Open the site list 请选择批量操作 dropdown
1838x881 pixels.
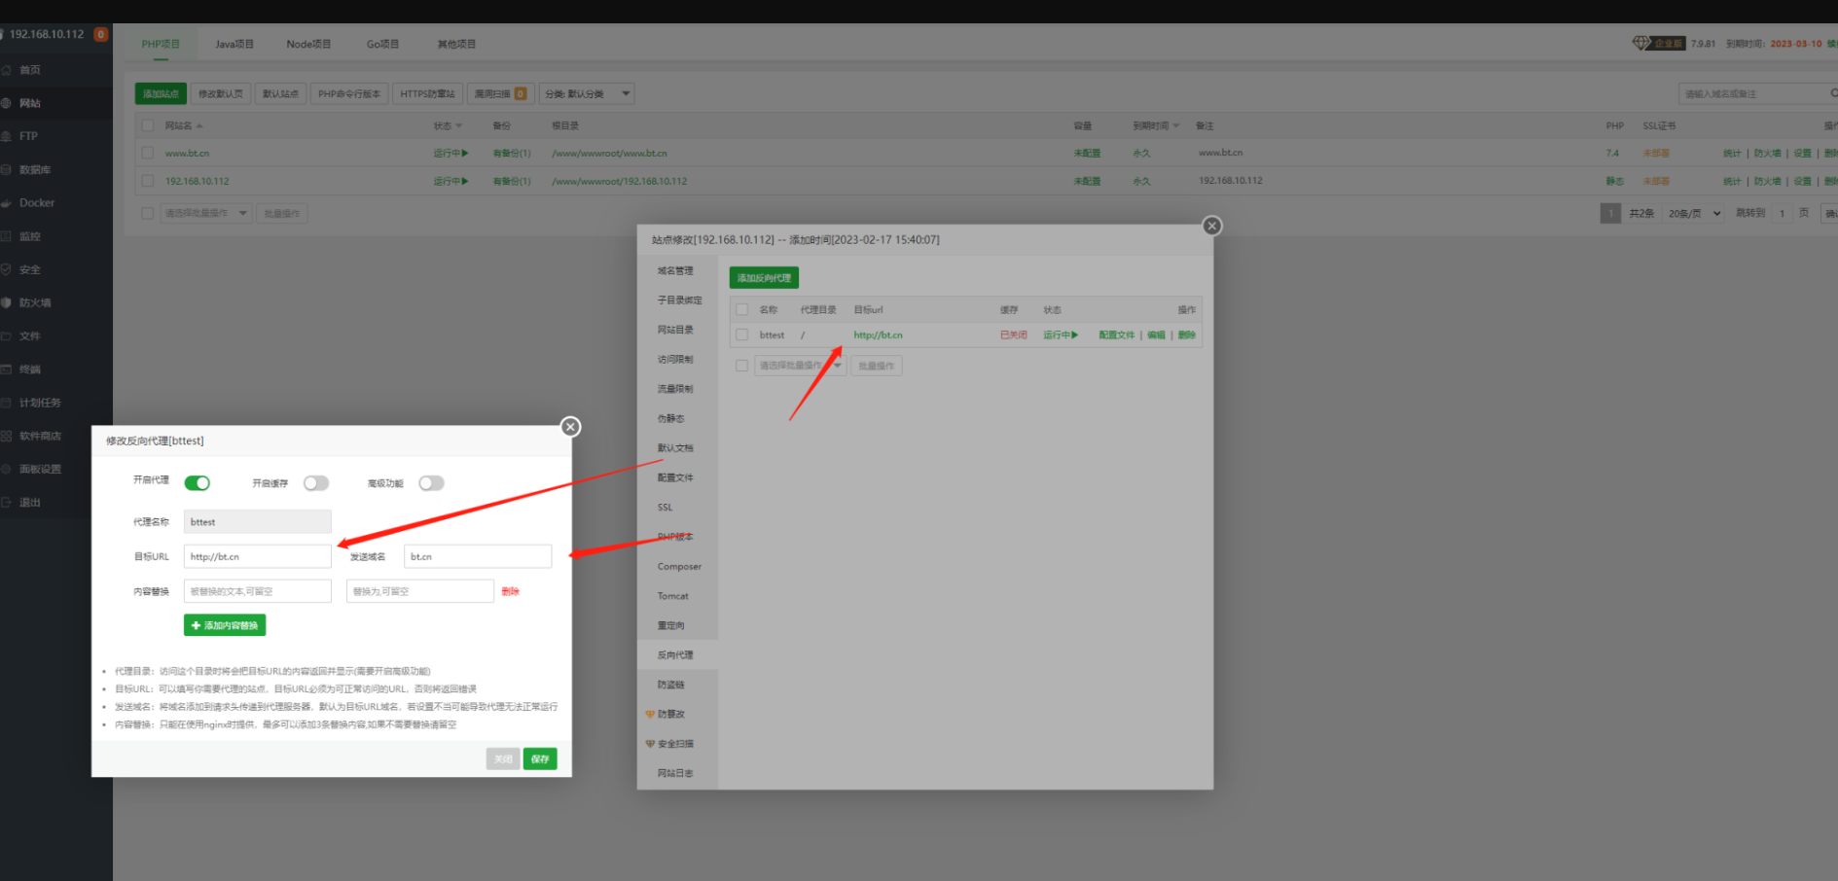click(205, 213)
